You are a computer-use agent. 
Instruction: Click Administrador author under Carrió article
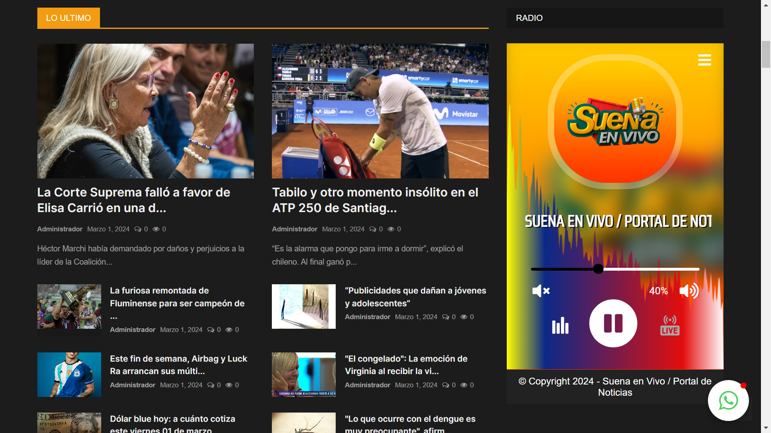[x=60, y=229]
